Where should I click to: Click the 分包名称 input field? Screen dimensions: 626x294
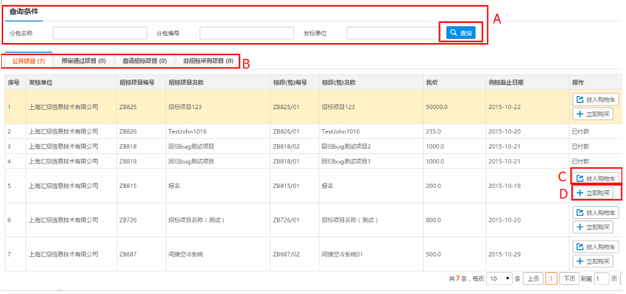click(x=99, y=33)
